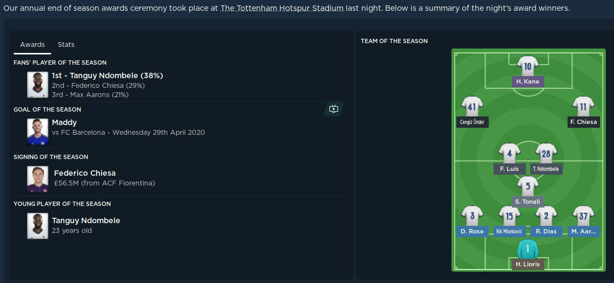Select the T. Ndombele name label on pitch
Screen dimensions: 614x283
[x=546, y=169]
